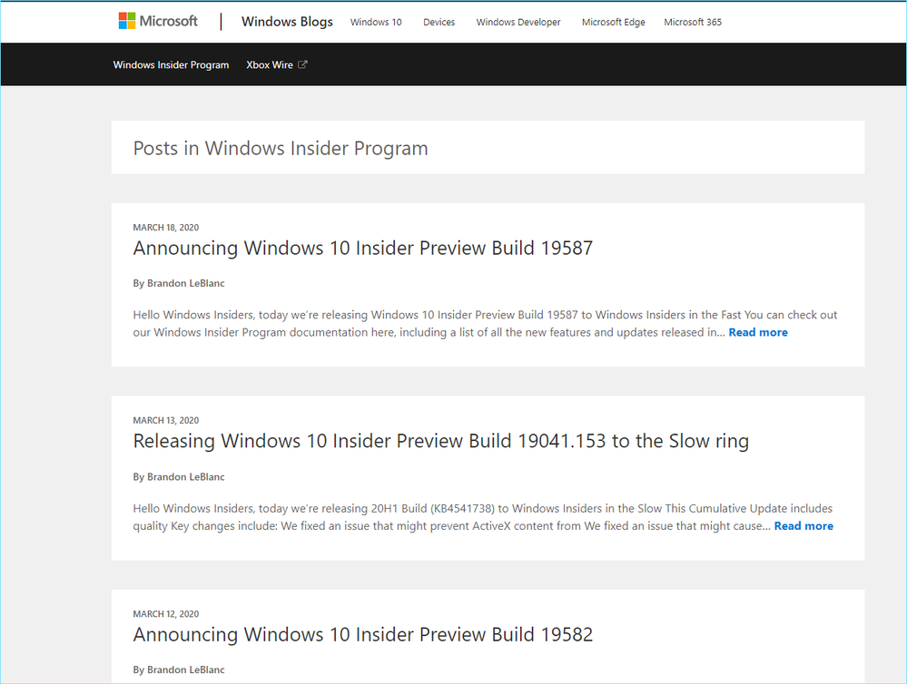Click the Posts in Windows Insider Program heading
The height and width of the screenshot is (684, 907).
point(281,148)
